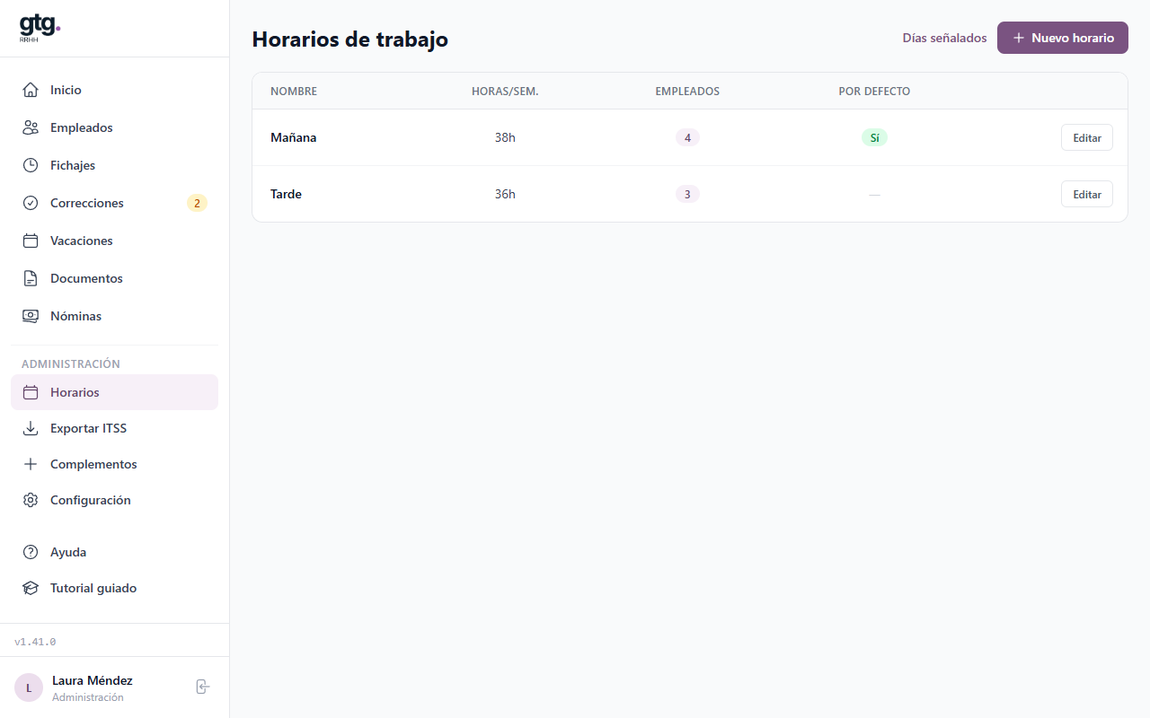Click the Correcciones checkmark icon
This screenshot has height=718, width=1150.
point(31,203)
